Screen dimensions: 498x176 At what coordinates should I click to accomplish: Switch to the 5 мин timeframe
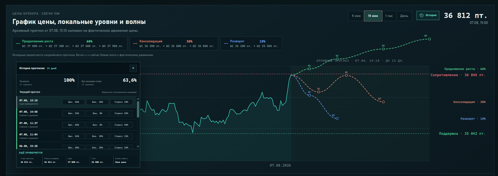[356, 16]
